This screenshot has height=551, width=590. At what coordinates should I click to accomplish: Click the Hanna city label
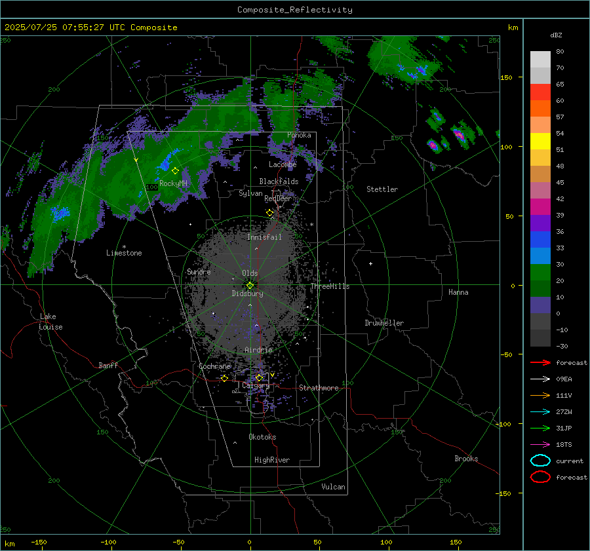[x=458, y=292]
